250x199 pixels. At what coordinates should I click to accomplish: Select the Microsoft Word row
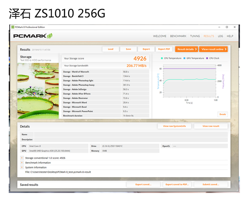(105, 103)
